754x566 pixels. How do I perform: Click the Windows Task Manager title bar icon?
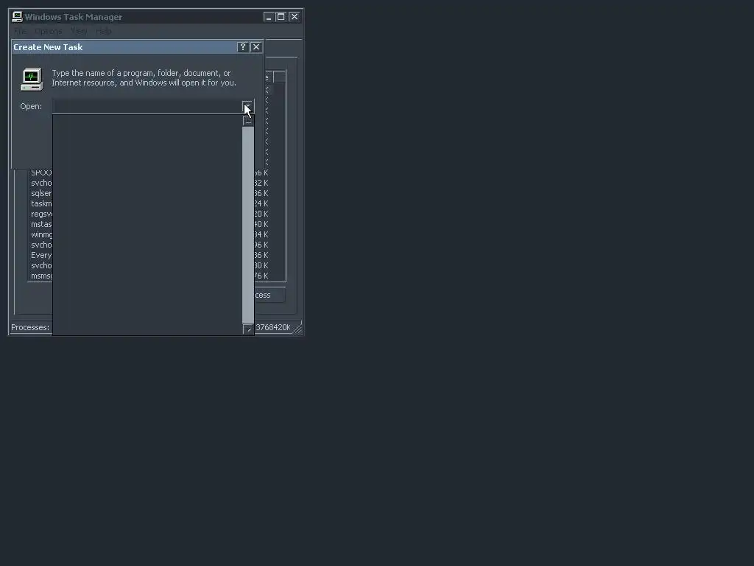point(18,17)
